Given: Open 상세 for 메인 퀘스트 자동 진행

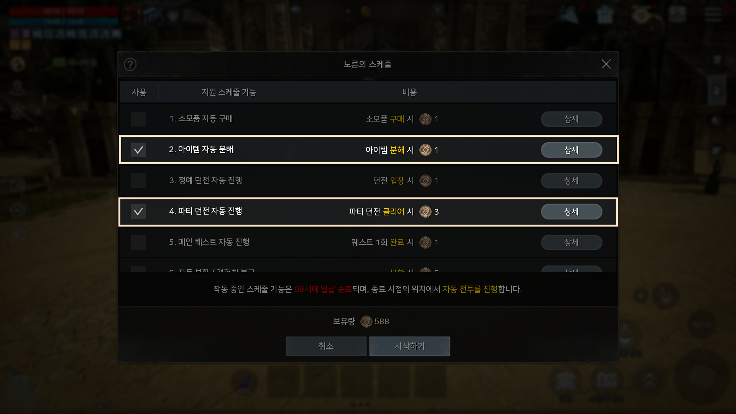Looking at the screenshot, I should (x=572, y=242).
